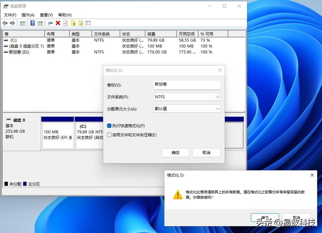
Task: Click the checklist icon at the toolbar's right end
Action: 88,23
